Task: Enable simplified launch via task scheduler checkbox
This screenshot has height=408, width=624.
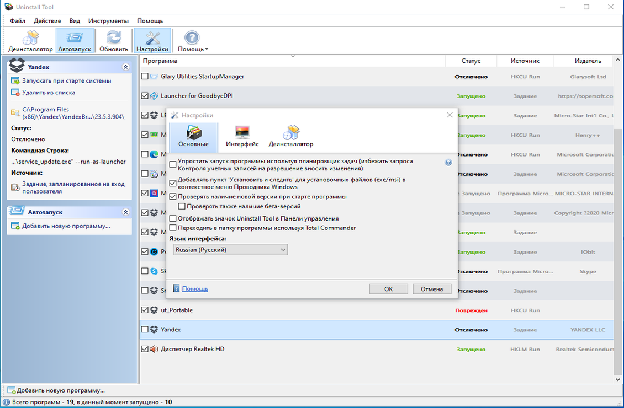Action: (x=173, y=164)
